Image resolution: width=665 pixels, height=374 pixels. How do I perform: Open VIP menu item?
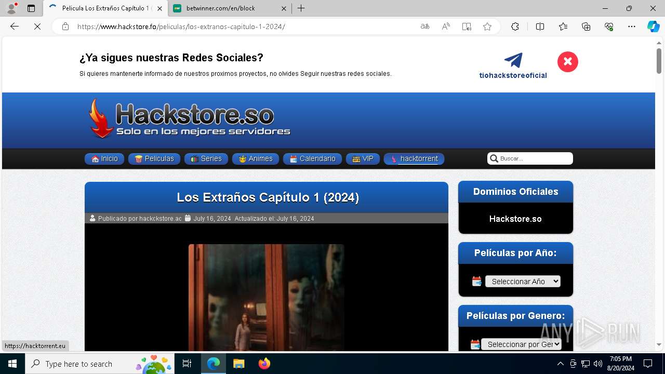(x=363, y=158)
